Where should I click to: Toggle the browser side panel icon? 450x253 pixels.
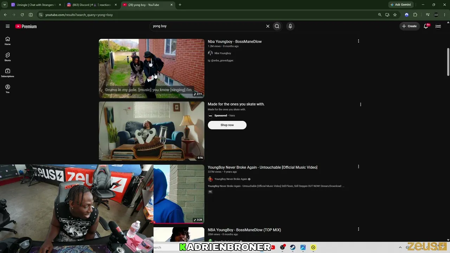[x=31, y=15]
